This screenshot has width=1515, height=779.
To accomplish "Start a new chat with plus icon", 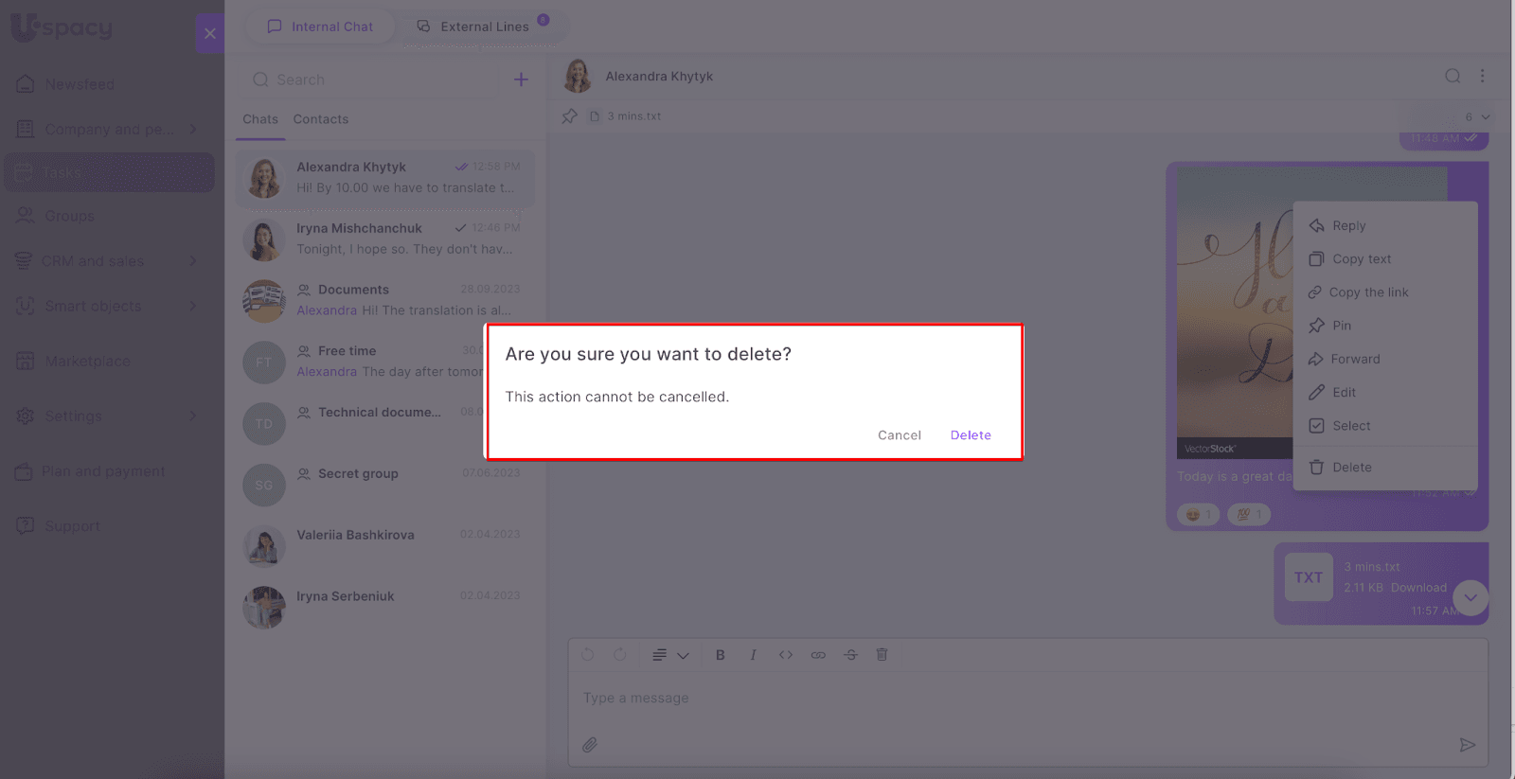I will (521, 80).
